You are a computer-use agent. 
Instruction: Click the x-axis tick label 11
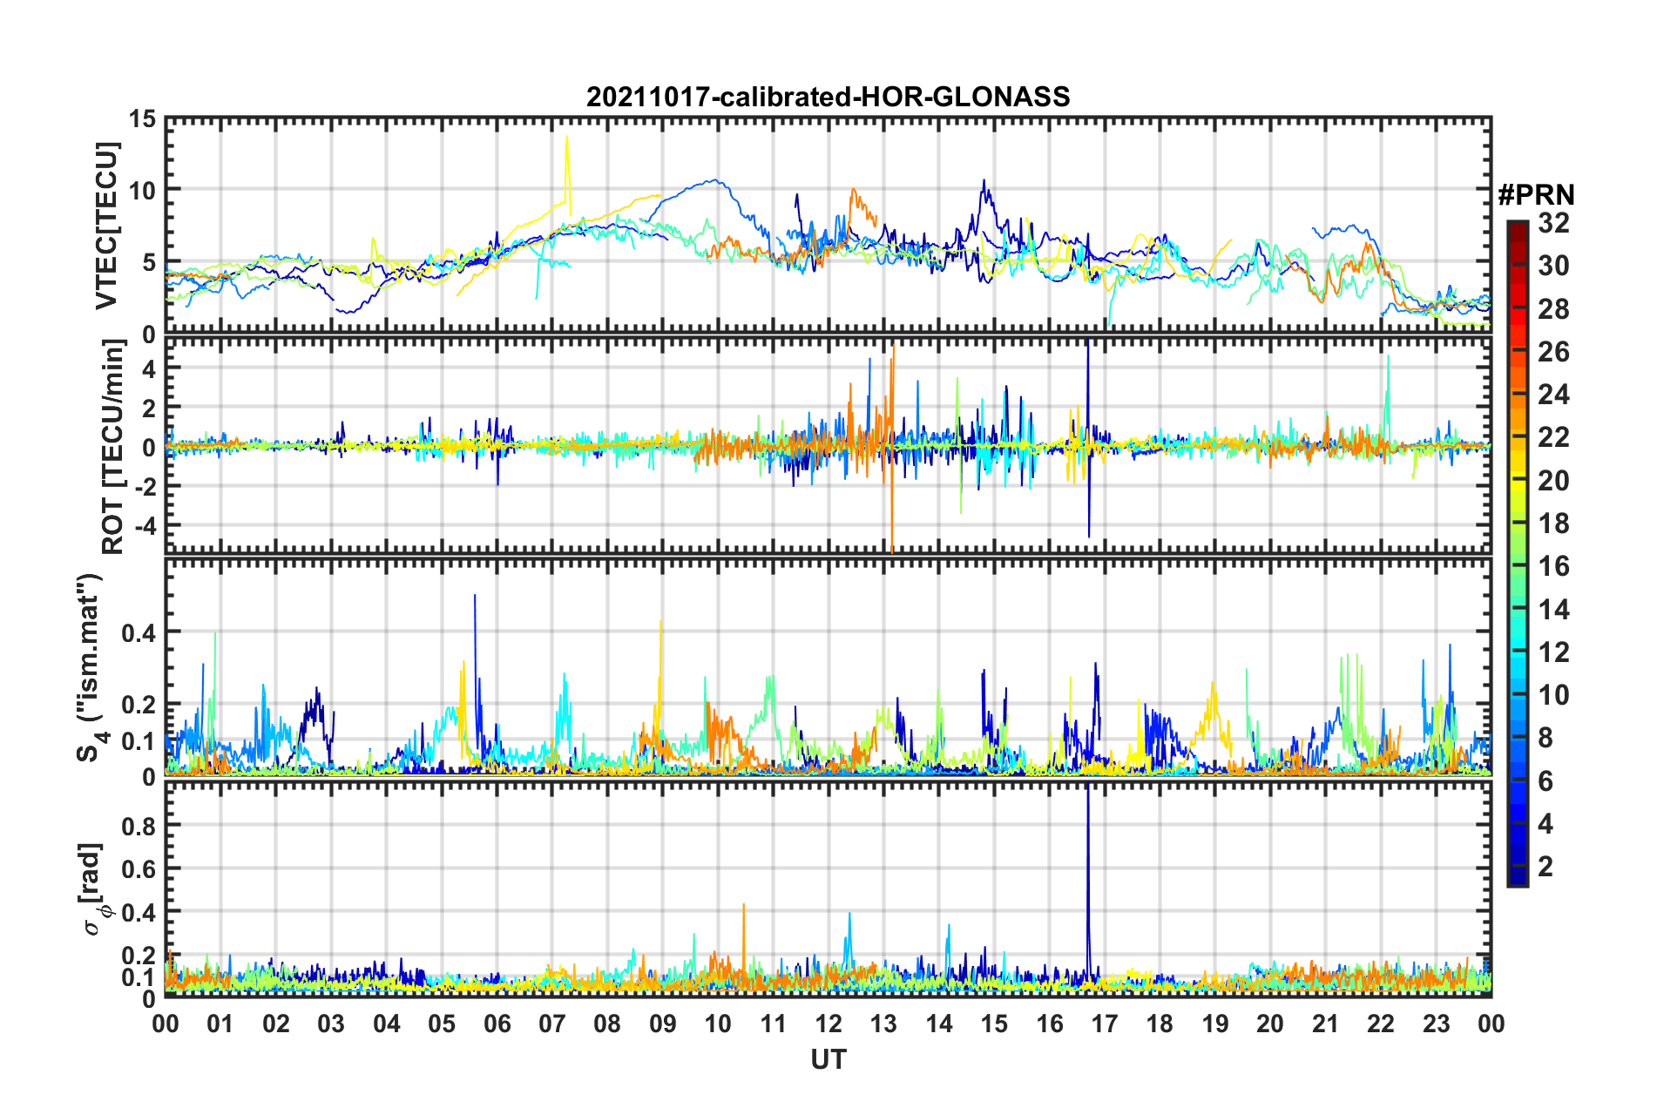pyautogui.click(x=773, y=1024)
